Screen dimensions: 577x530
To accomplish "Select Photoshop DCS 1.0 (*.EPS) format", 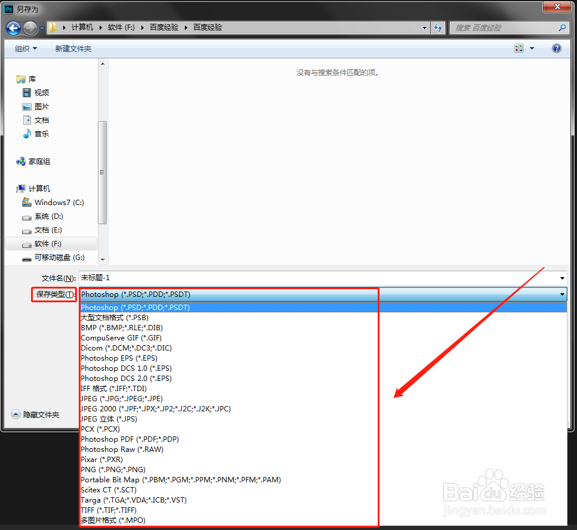I will (x=323, y=368).
